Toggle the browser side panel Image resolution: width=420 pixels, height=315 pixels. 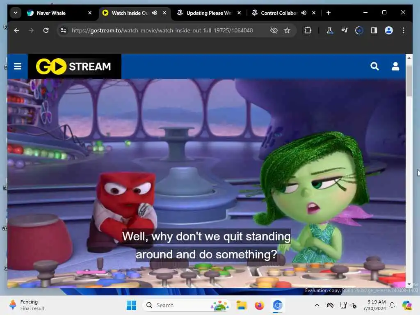click(374, 30)
